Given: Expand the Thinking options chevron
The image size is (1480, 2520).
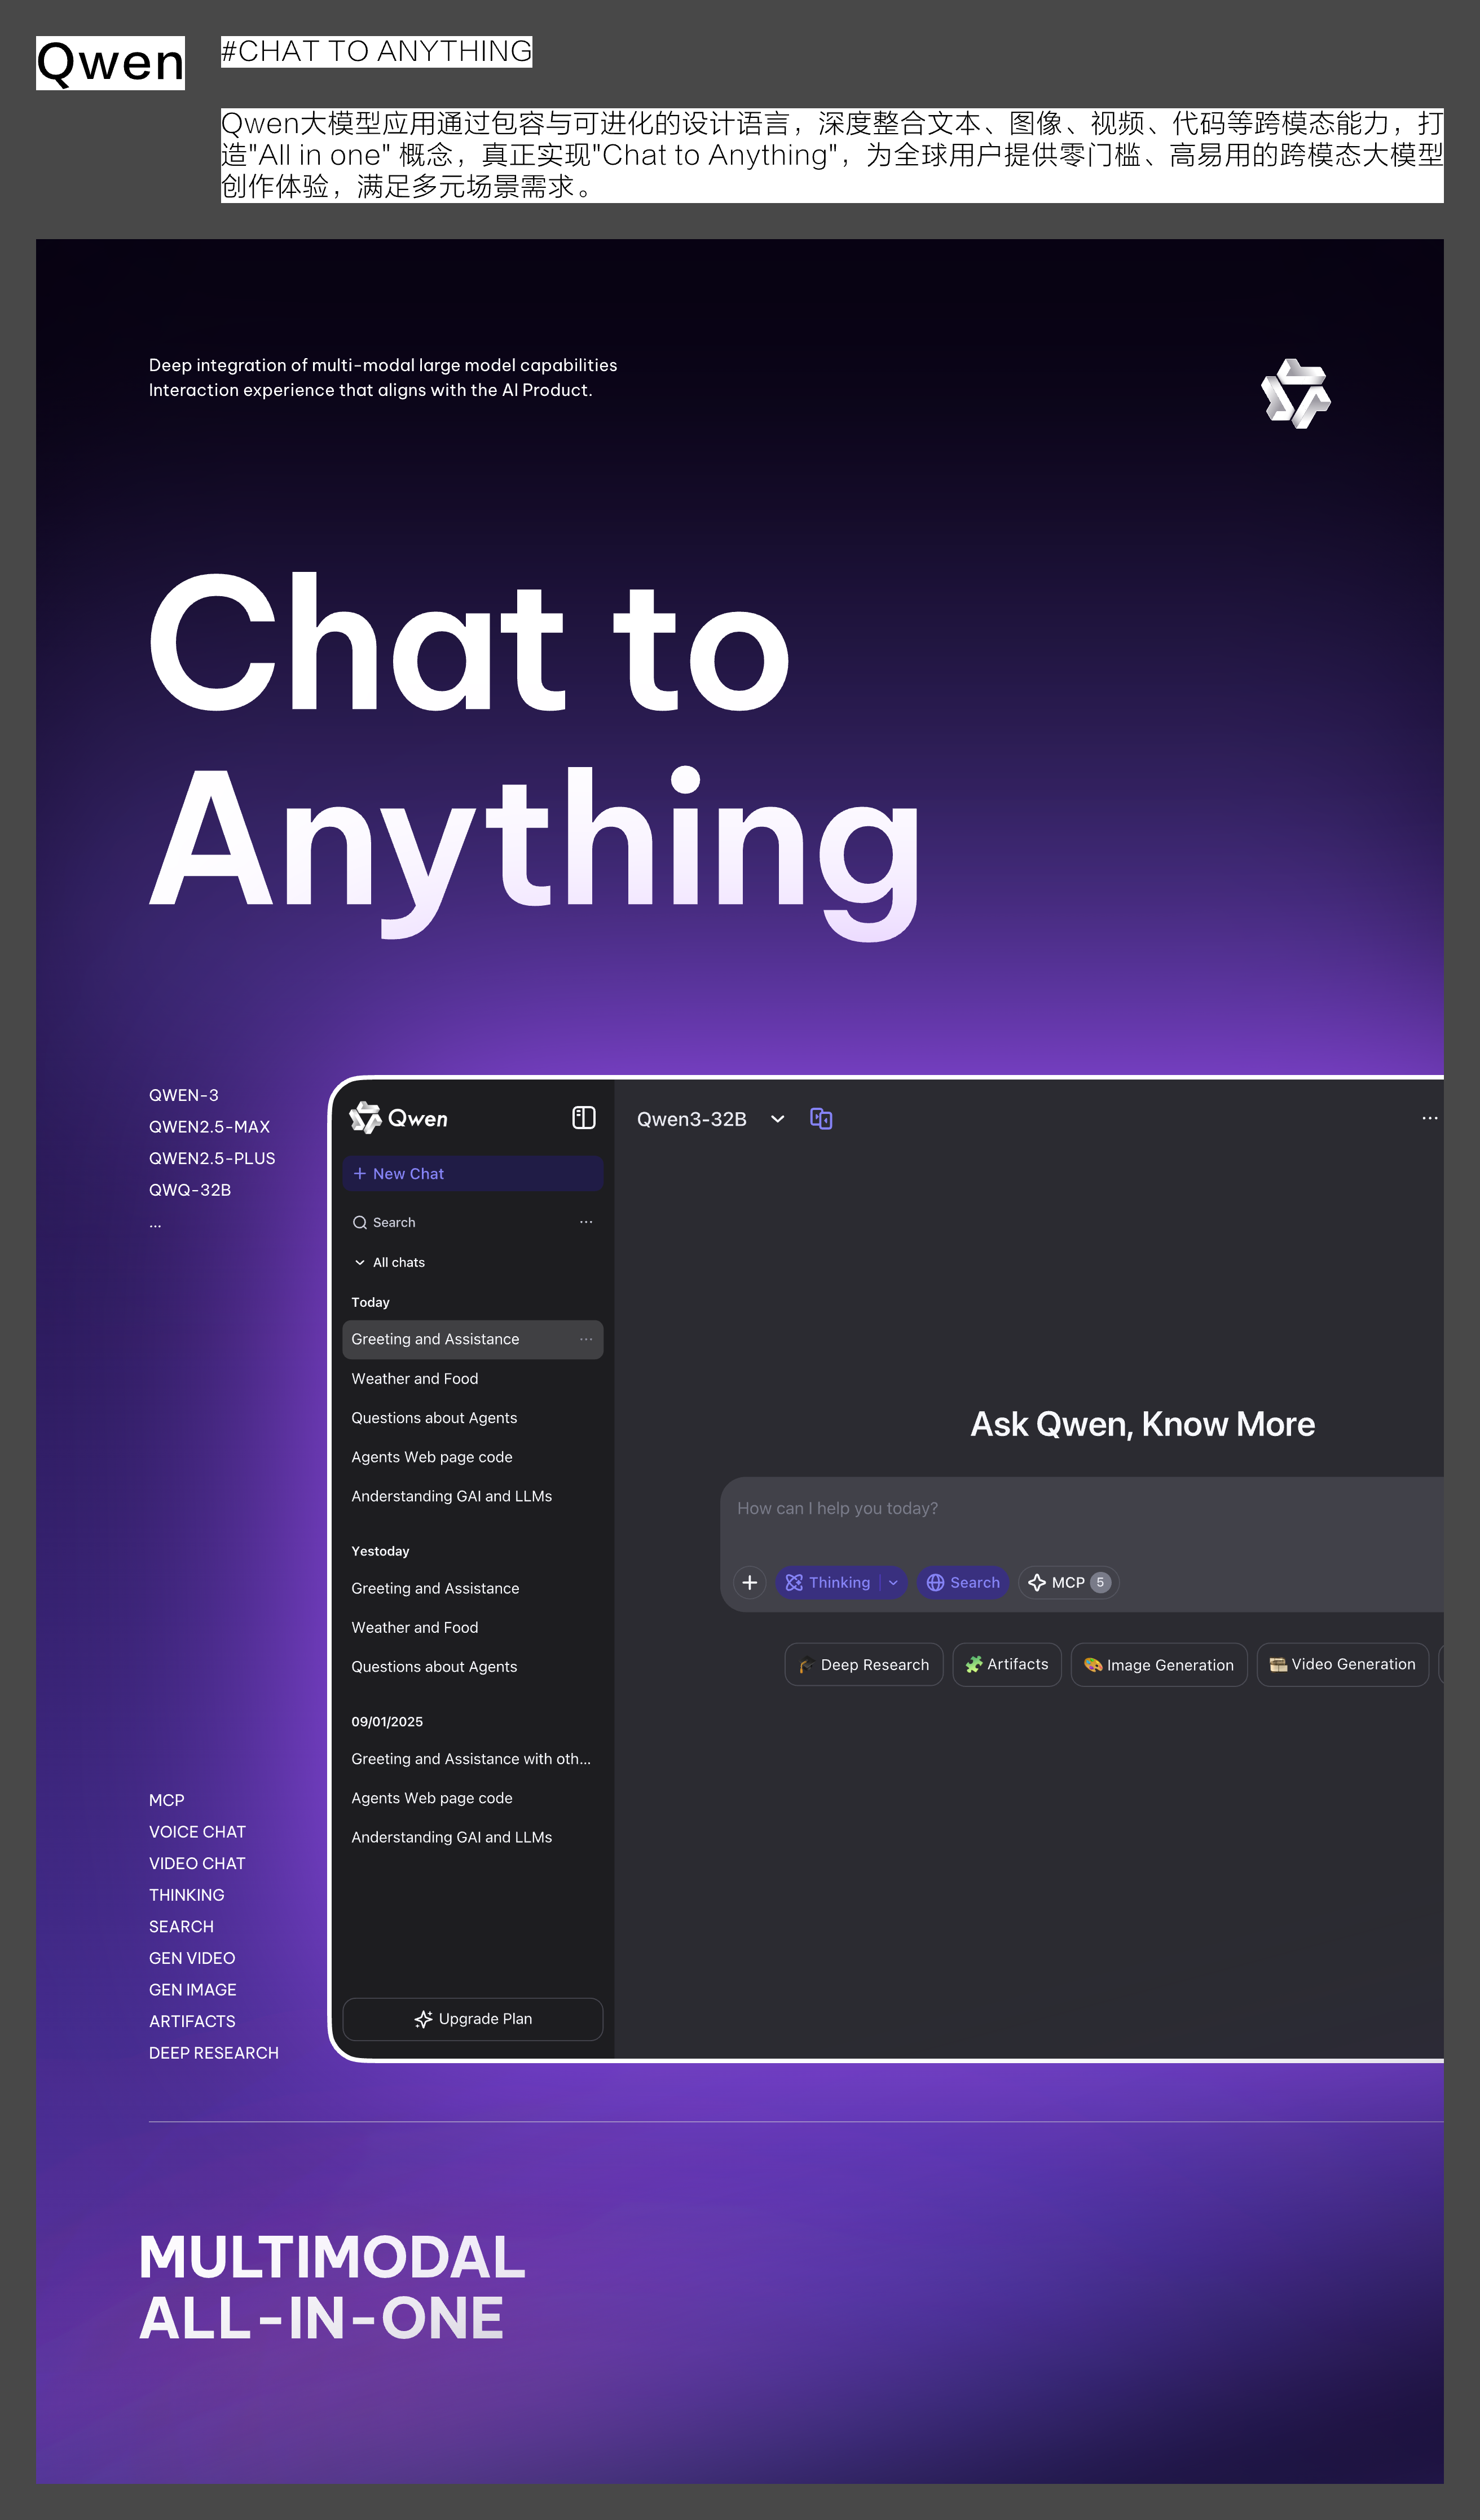Looking at the screenshot, I should point(893,1582).
